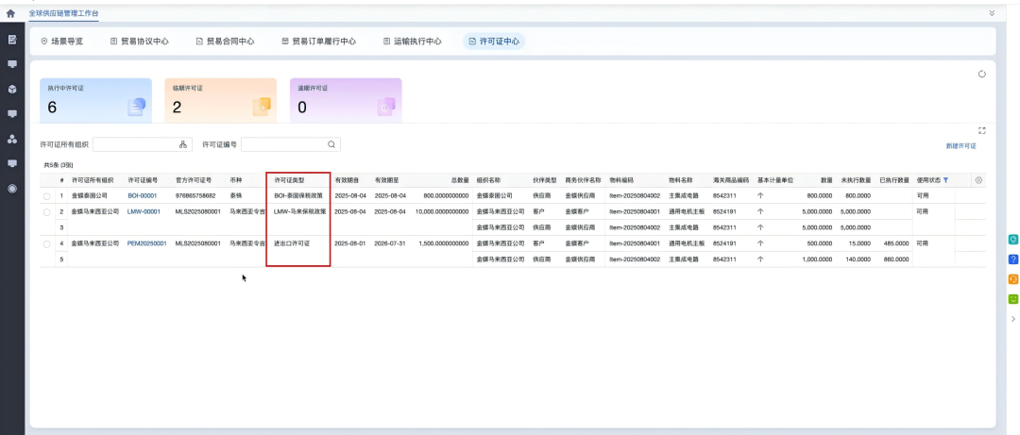
Task: Click the search magnifier in 许可证编号 field
Action: click(x=331, y=144)
